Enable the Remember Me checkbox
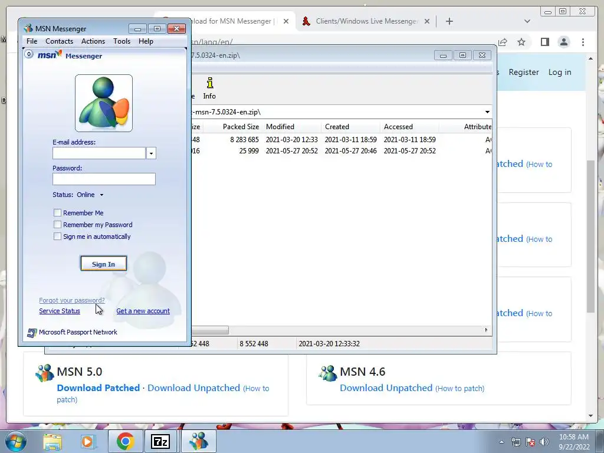The height and width of the screenshot is (453, 604). pyautogui.click(x=57, y=212)
